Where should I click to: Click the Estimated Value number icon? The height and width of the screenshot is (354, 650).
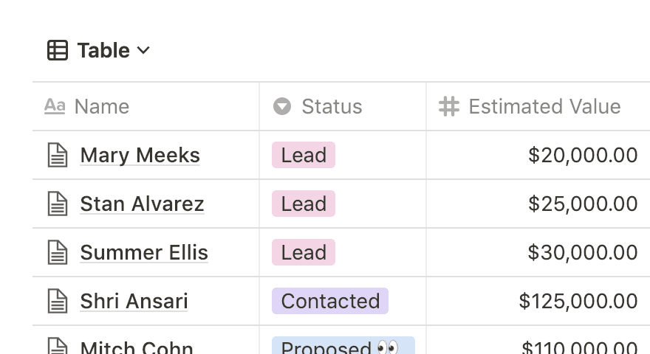(449, 106)
